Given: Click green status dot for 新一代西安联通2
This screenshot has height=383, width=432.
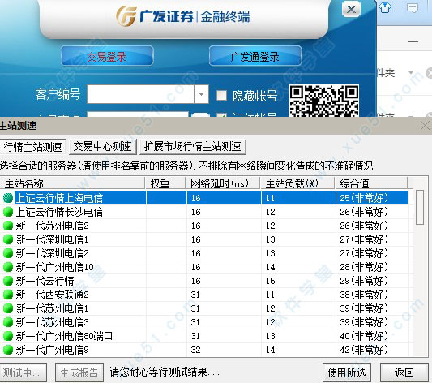Looking at the screenshot, I should coord(8,295).
